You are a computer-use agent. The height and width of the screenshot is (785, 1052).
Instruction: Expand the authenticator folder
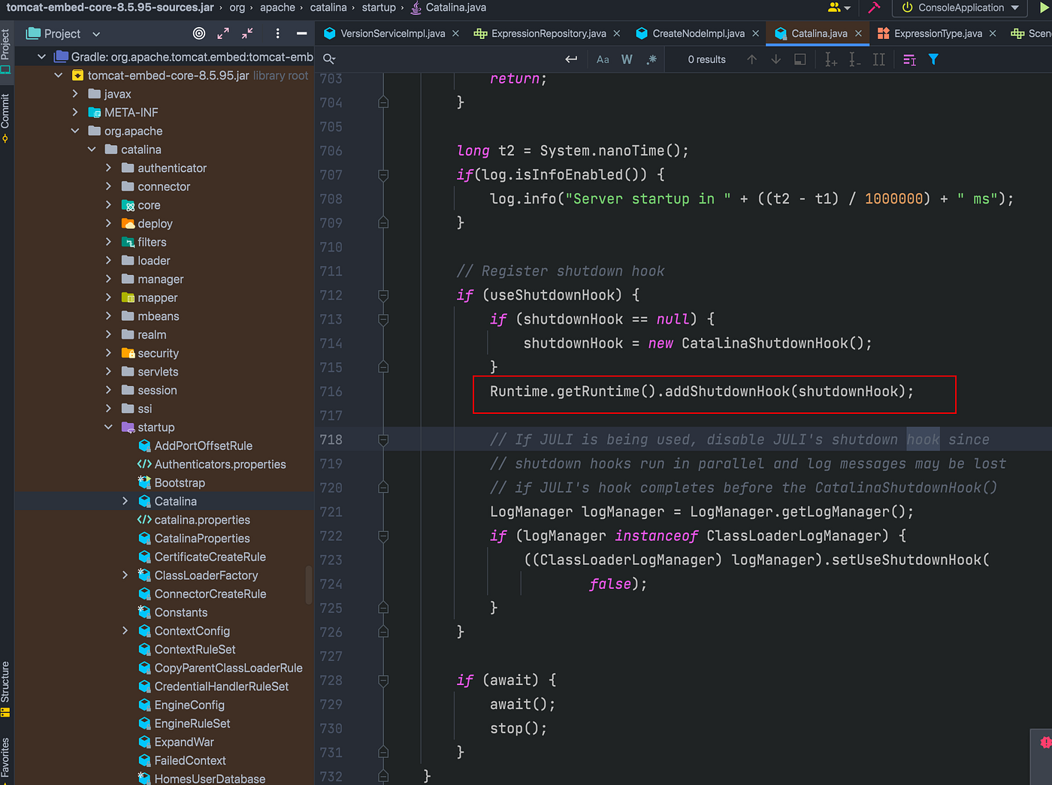pos(108,168)
